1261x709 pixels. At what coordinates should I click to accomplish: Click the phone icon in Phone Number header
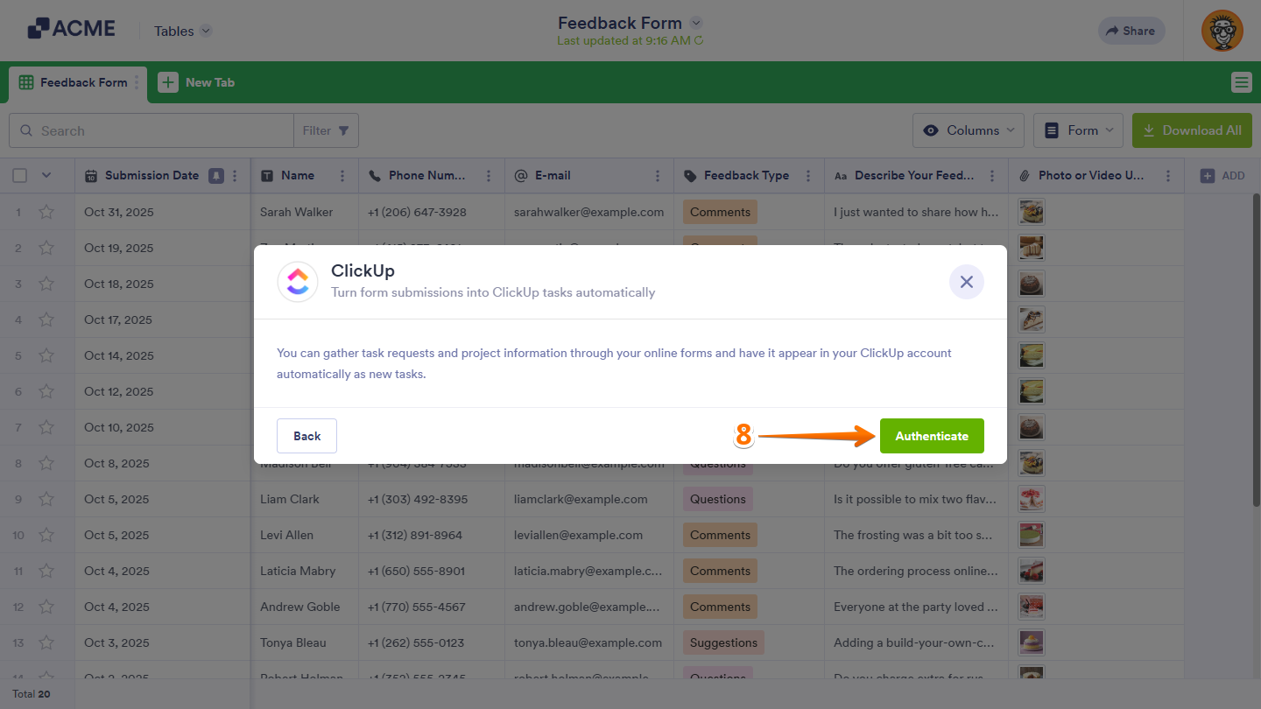(x=376, y=175)
